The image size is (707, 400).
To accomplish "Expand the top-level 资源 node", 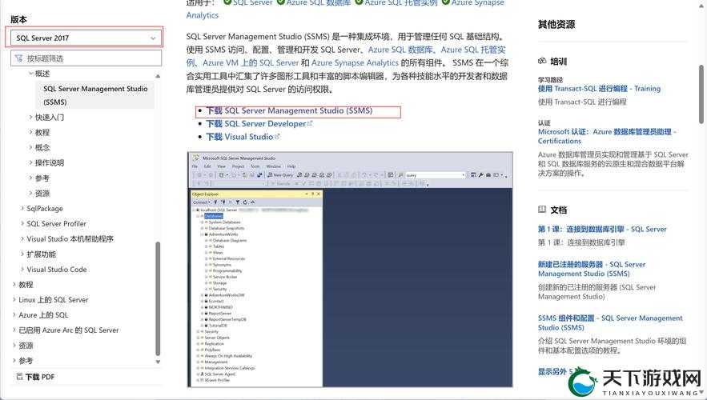I will [14, 346].
